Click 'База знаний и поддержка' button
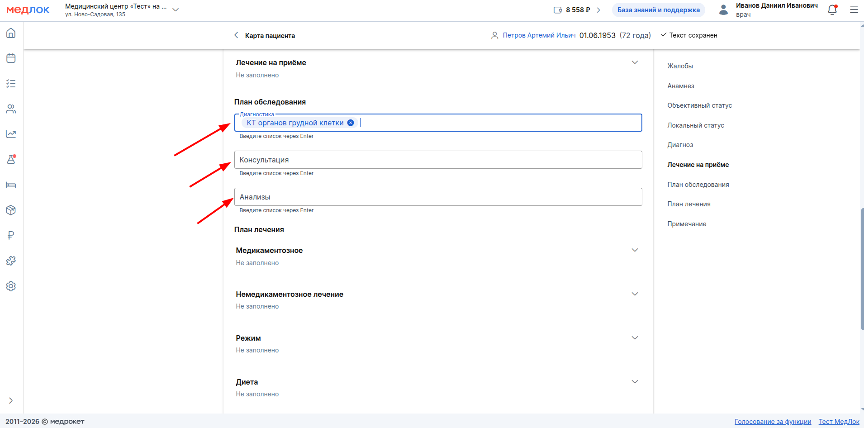This screenshot has height=428, width=864. [658, 10]
